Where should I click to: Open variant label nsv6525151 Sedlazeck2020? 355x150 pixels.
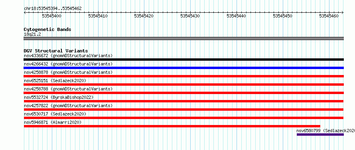click(55, 81)
